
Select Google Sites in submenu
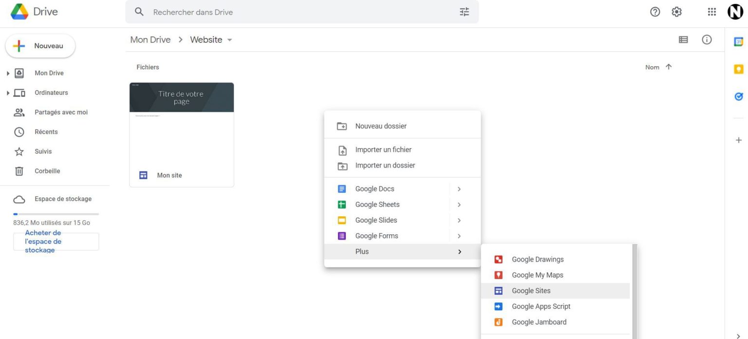pos(555,291)
